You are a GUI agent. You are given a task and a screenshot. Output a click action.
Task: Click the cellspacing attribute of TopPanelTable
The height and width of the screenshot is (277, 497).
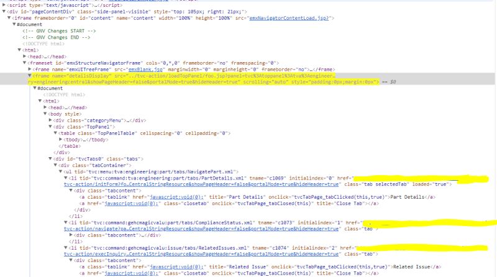162,133
